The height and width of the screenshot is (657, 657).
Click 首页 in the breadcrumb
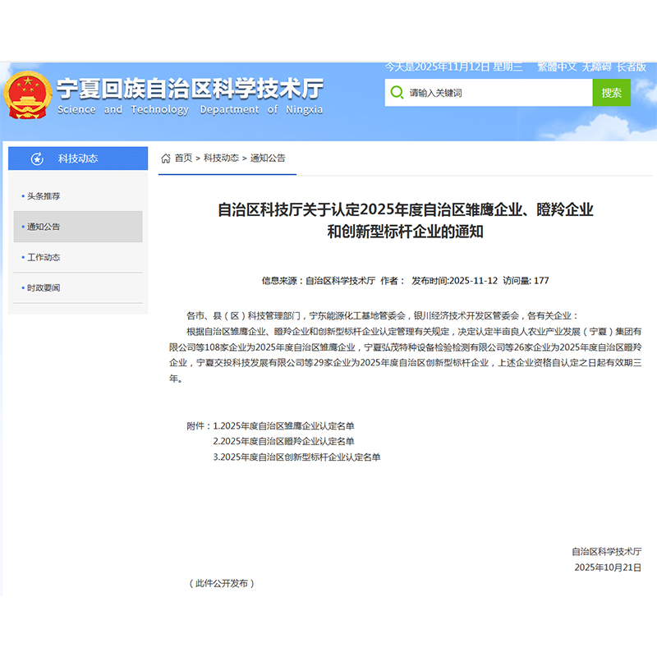coord(183,158)
